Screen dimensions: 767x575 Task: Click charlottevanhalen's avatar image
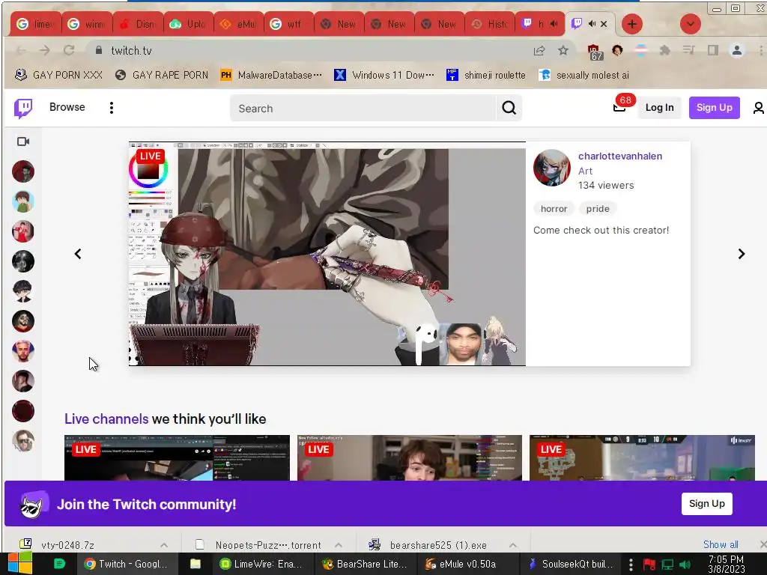(x=552, y=168)
